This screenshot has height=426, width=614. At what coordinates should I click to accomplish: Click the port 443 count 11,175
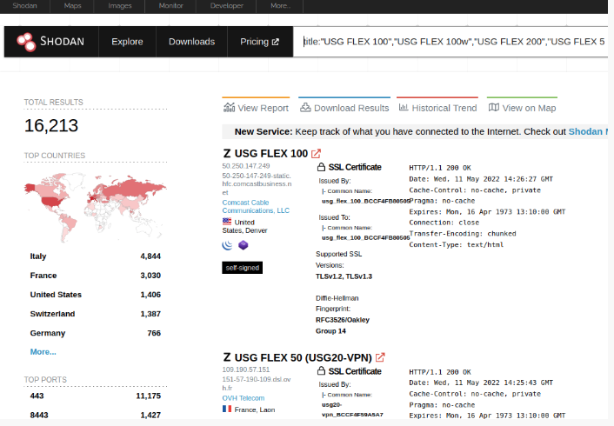(149, 396)
